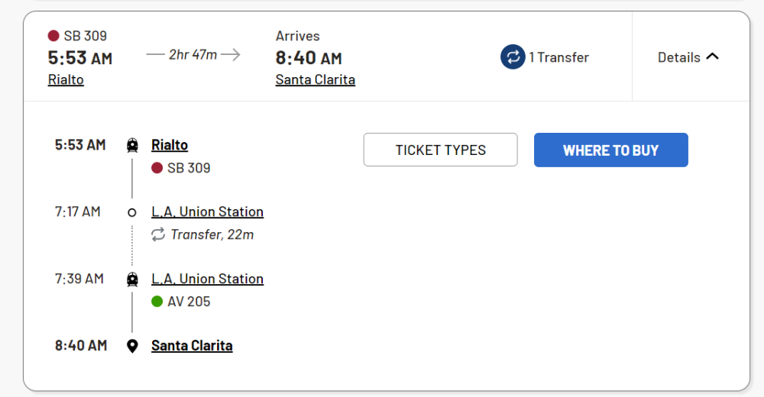The height and width of the screenshot is (397, 764).
Task: Open Santa Clarita link at 8:40 AM stop
Action: point(192,346)
